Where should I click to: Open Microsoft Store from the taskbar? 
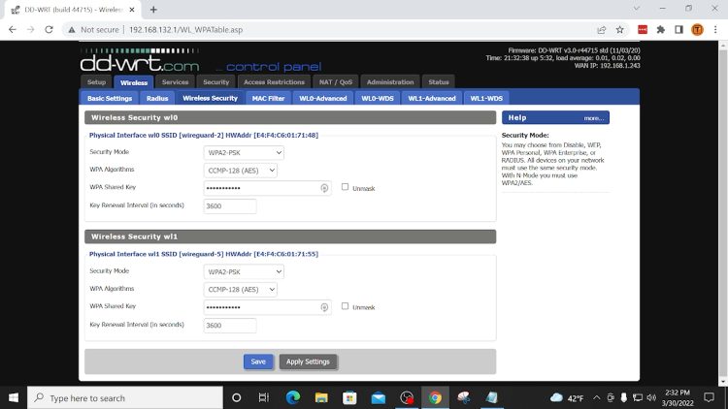(x=349, y=398)
